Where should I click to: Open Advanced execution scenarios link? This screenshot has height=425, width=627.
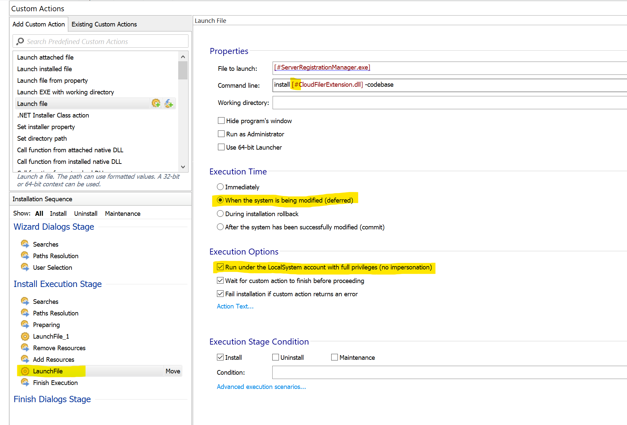pos(261,387)
